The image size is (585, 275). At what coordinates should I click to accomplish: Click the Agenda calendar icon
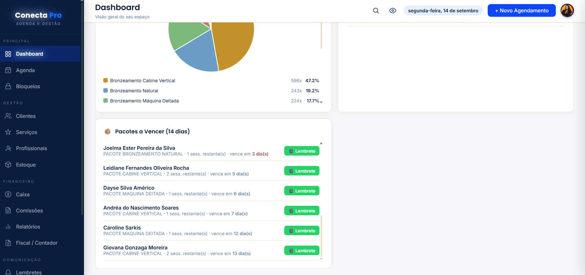pos(8,70)
